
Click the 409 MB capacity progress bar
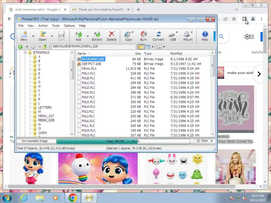(x=123, y=141)
